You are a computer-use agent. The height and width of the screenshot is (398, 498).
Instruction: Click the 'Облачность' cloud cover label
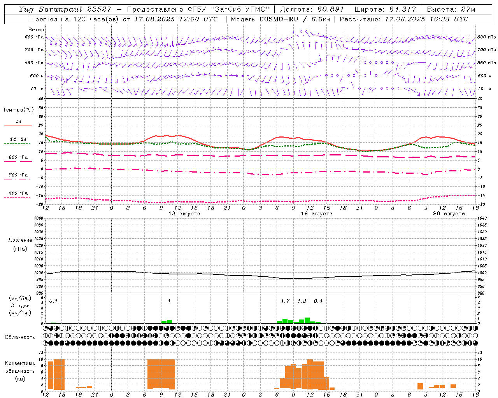(20, 337)
